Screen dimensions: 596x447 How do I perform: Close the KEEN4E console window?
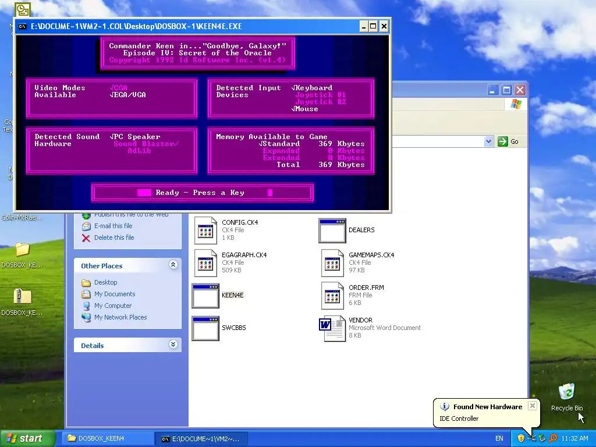384,26
